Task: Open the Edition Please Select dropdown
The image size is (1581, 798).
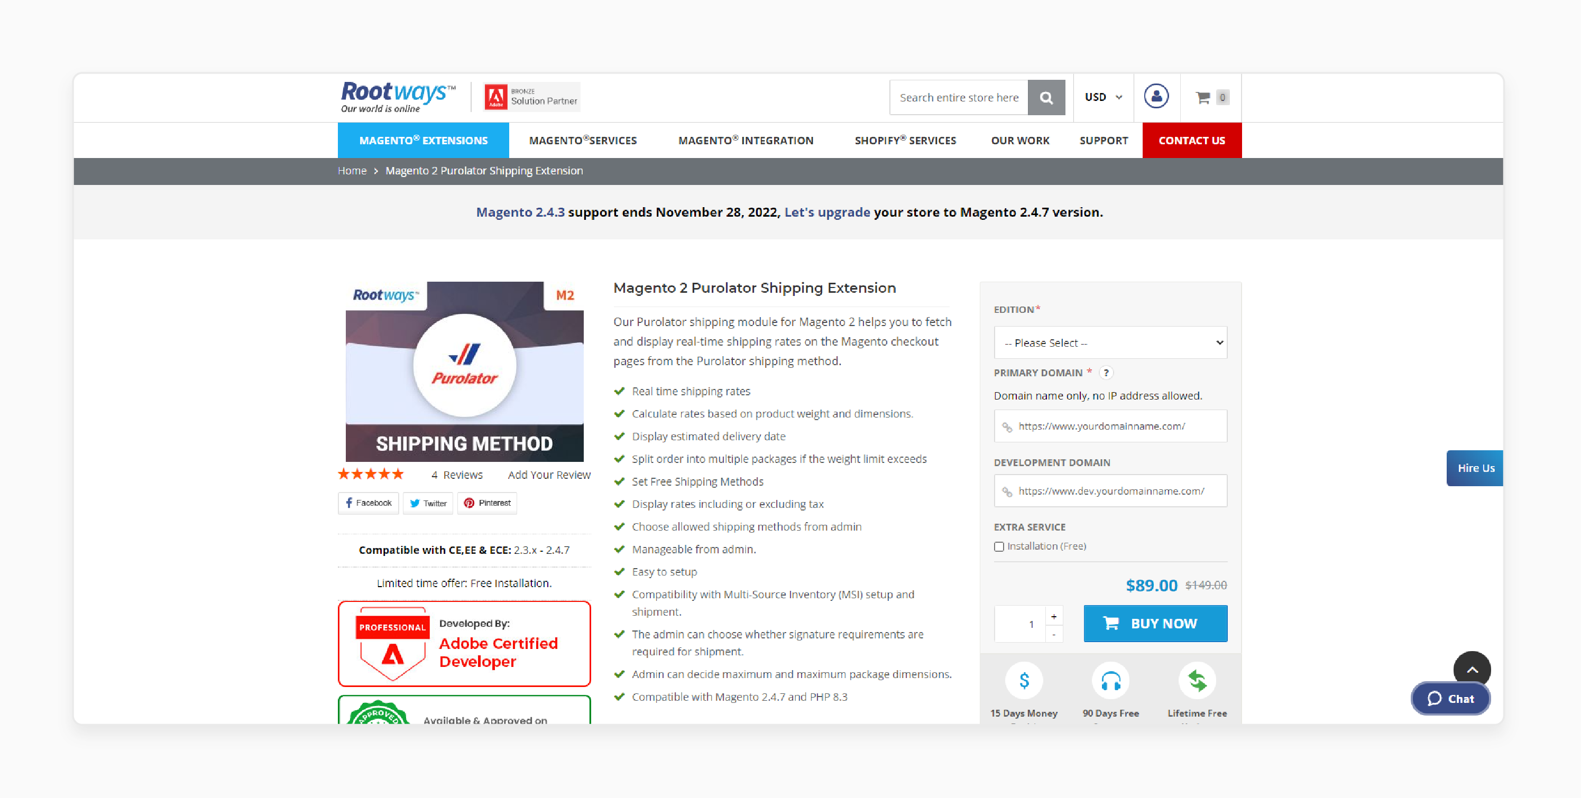Action: (x=1110, y=342)
